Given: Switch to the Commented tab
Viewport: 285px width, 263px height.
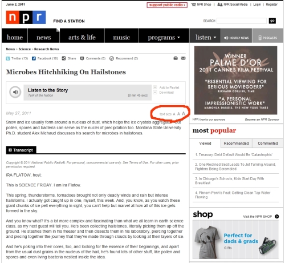Looking at the screenshot, I should [268, 144].
